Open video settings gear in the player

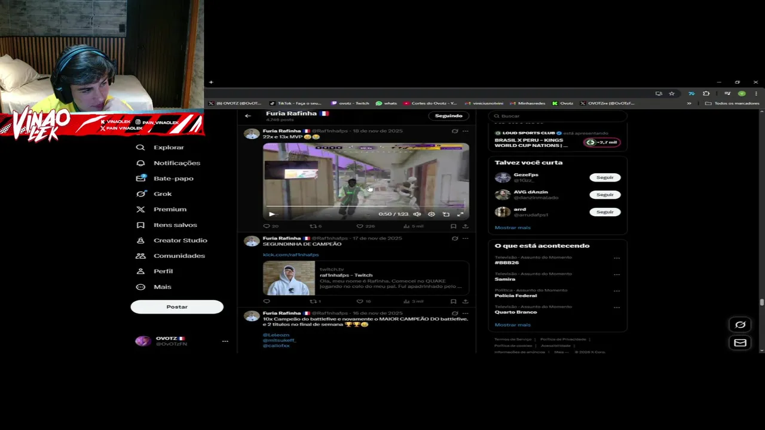432,214
